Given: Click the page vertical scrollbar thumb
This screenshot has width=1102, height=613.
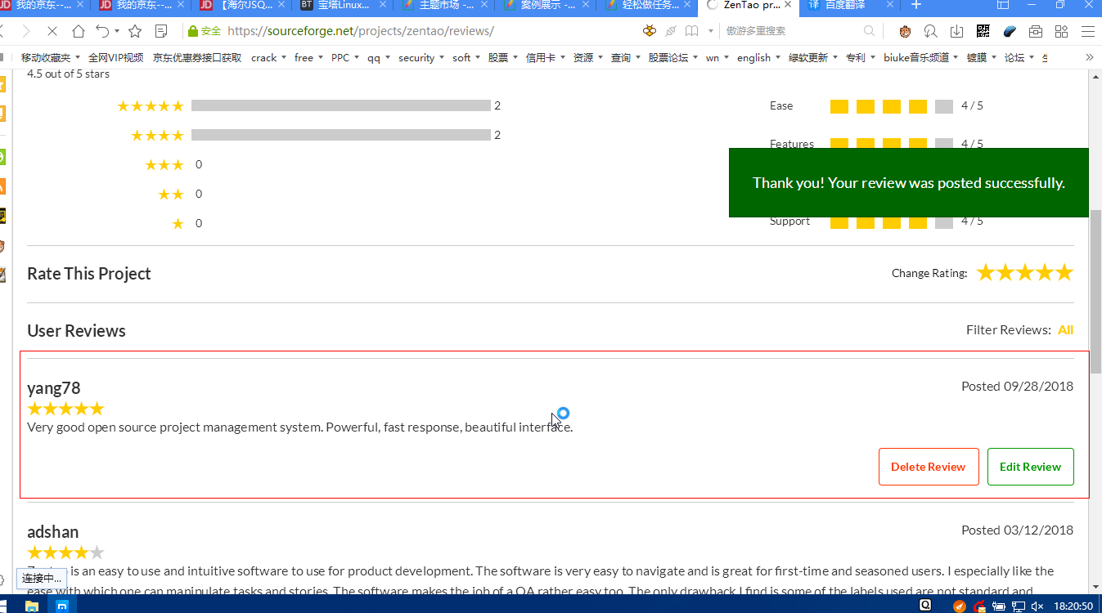Looking at the screenshot, I should tap(1095, 292).
